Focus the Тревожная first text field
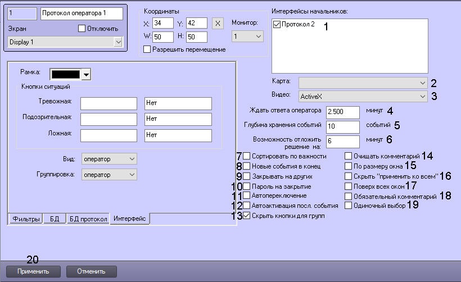The height and width of the screenshot is (282, 461). point(109,103)
